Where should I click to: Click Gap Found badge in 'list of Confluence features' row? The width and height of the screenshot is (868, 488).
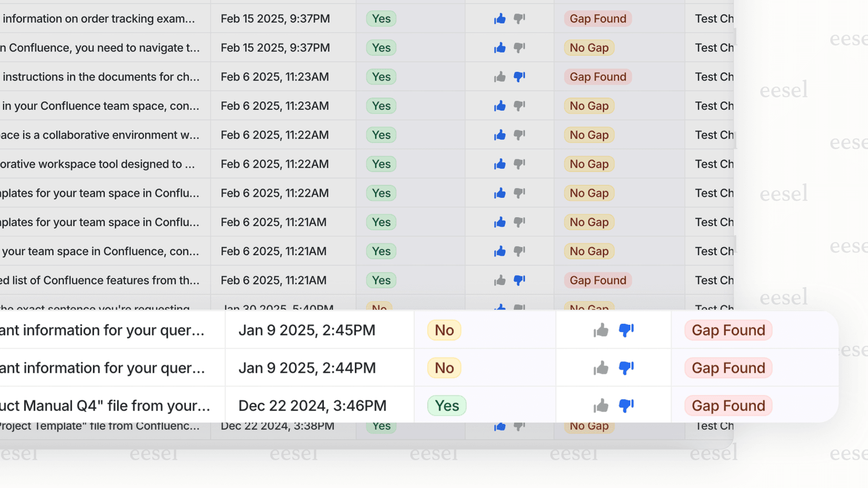pyautogui.click(x=598, y=280)
